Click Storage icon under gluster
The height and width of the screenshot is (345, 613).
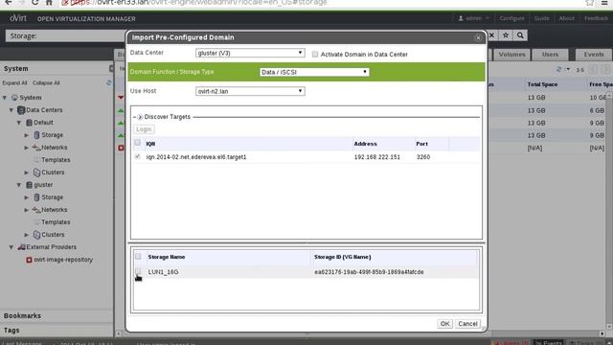click(x=36, y=197)
